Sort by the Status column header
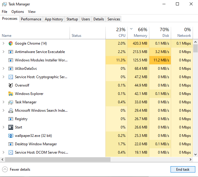This screenshot has width=198, height=177. (x=88, y=33)
